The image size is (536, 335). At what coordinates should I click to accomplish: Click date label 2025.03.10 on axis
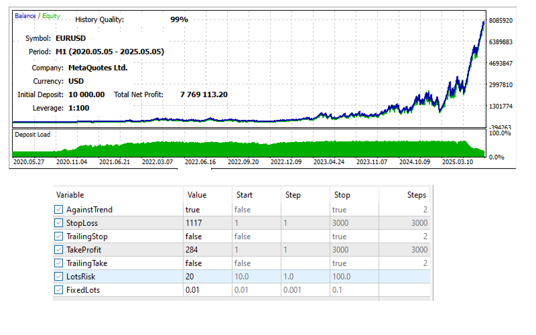pos(458,161)
